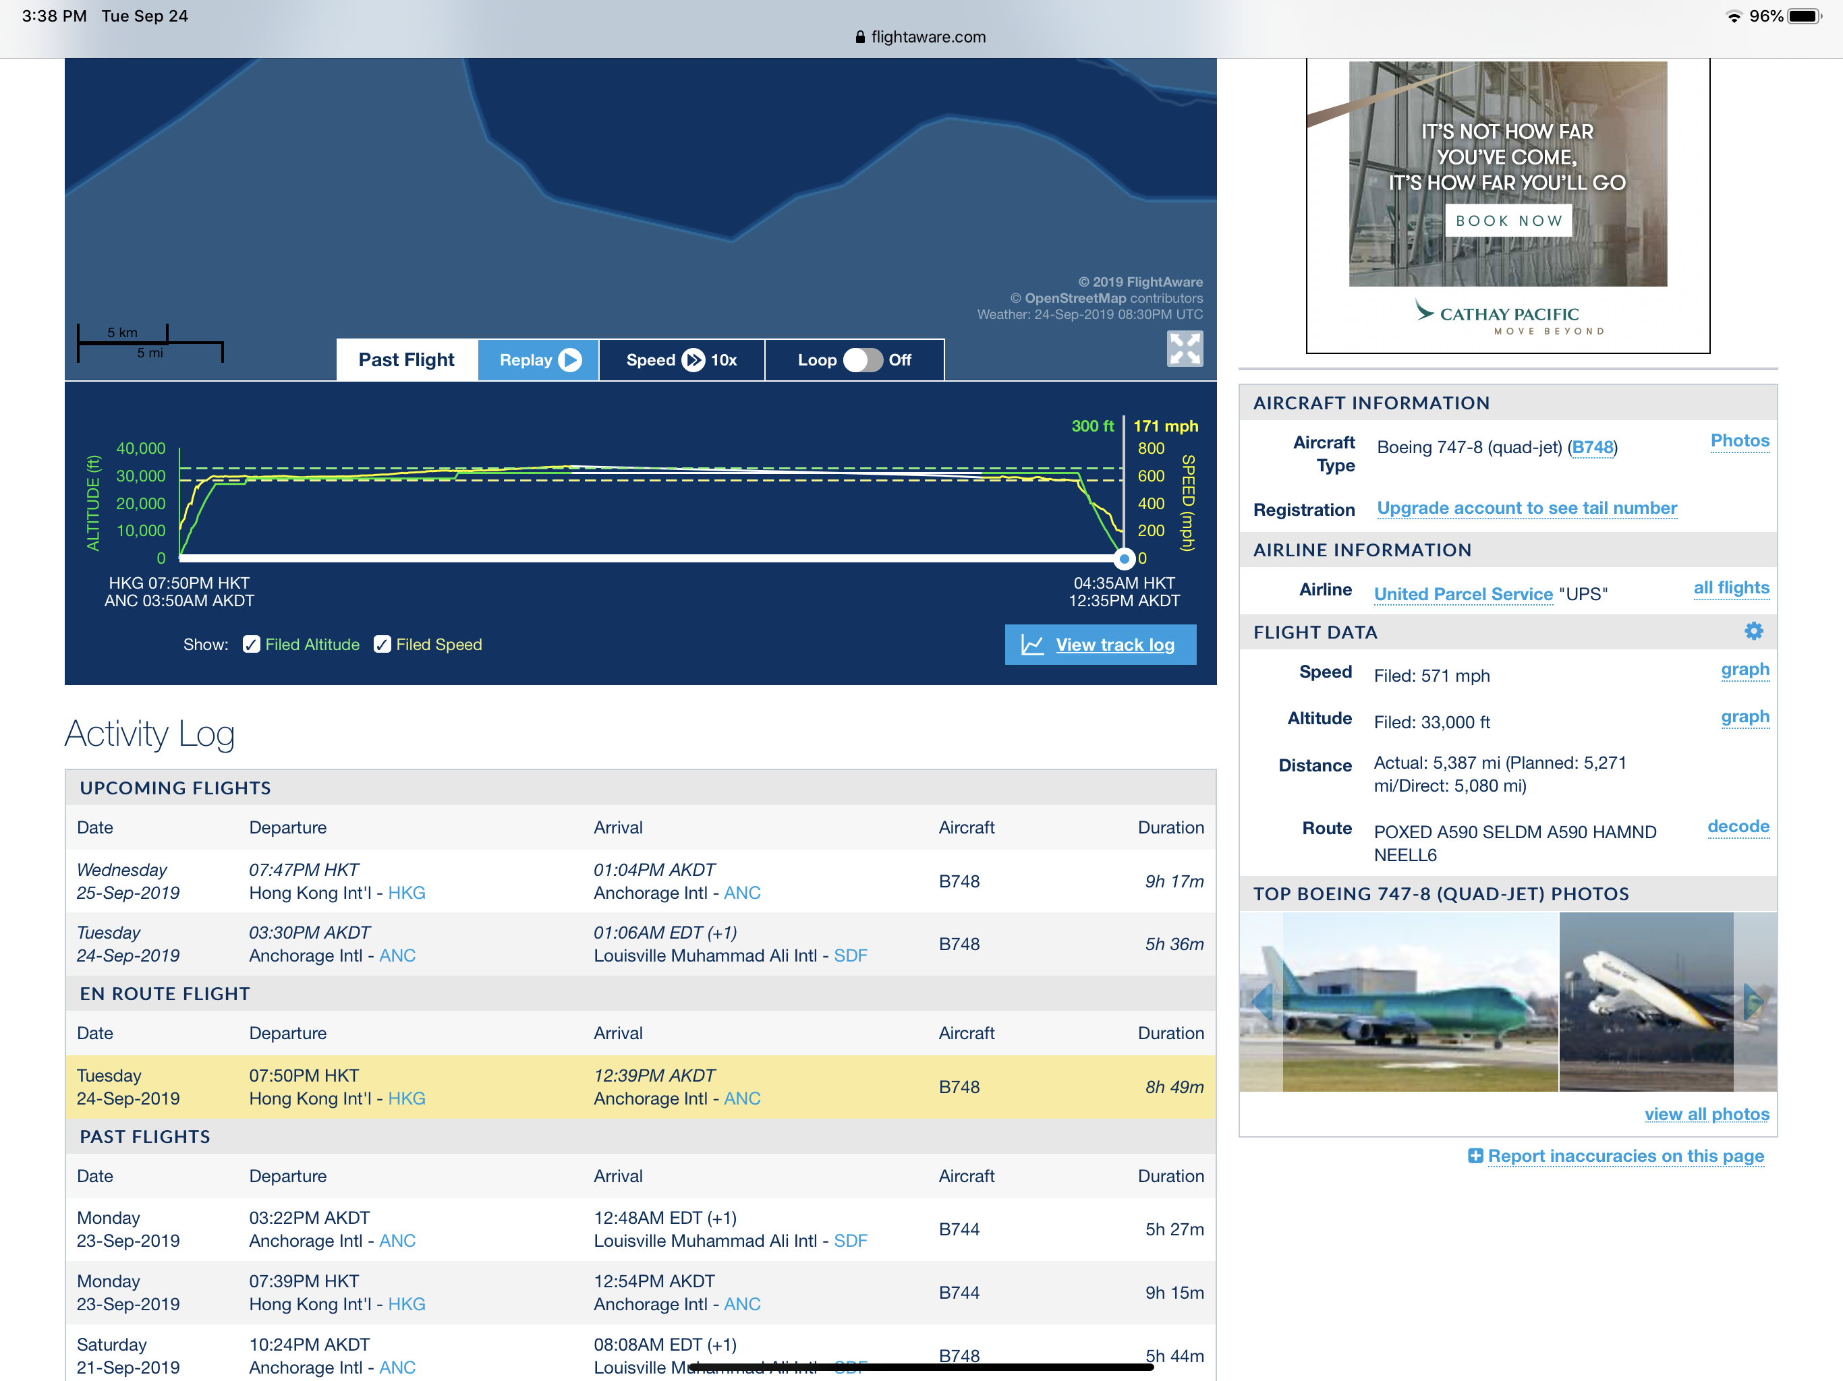Uncheck the Filed Speed checkbox
Screen dimensions: 1843x1381
coord(382,645)
